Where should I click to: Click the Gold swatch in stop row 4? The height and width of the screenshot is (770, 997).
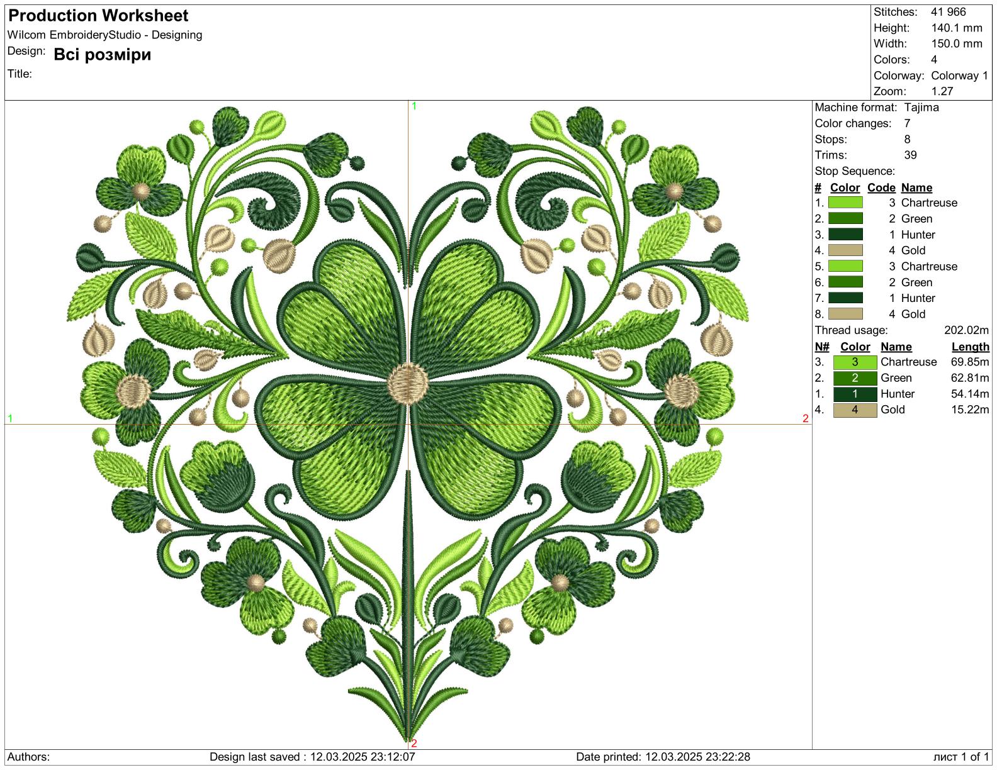(845, 250)
